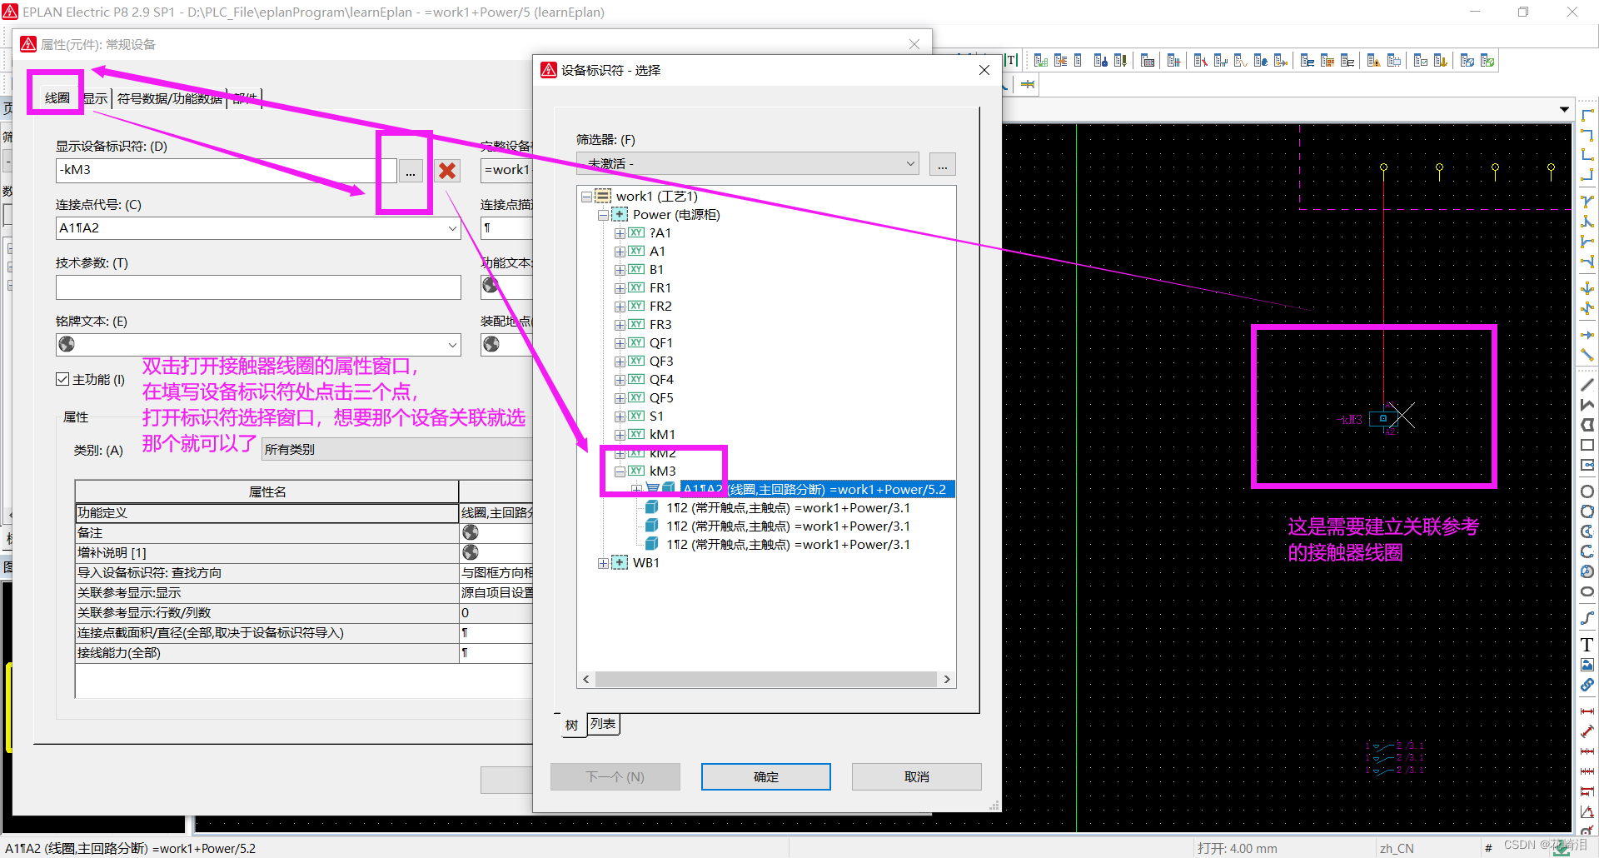
Task: Click device toolbar icon with red cross
Action: (1201, 61)
